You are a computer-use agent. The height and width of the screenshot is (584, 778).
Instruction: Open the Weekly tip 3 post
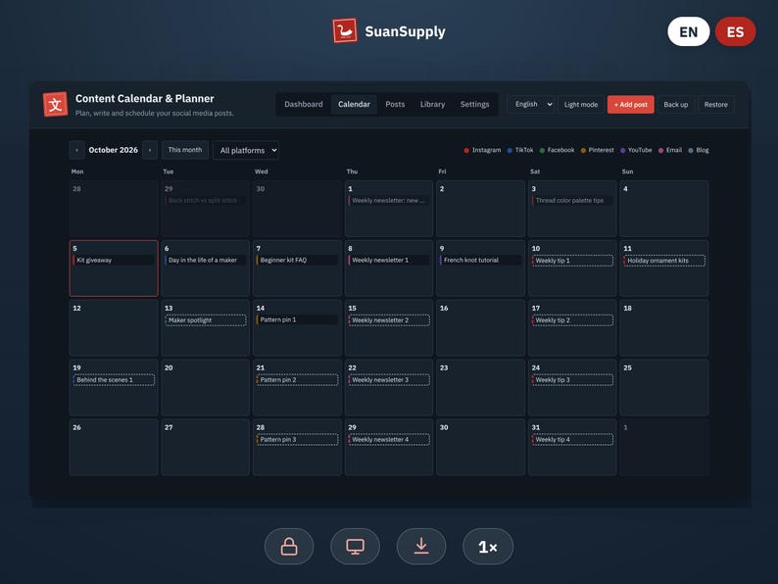572,379
